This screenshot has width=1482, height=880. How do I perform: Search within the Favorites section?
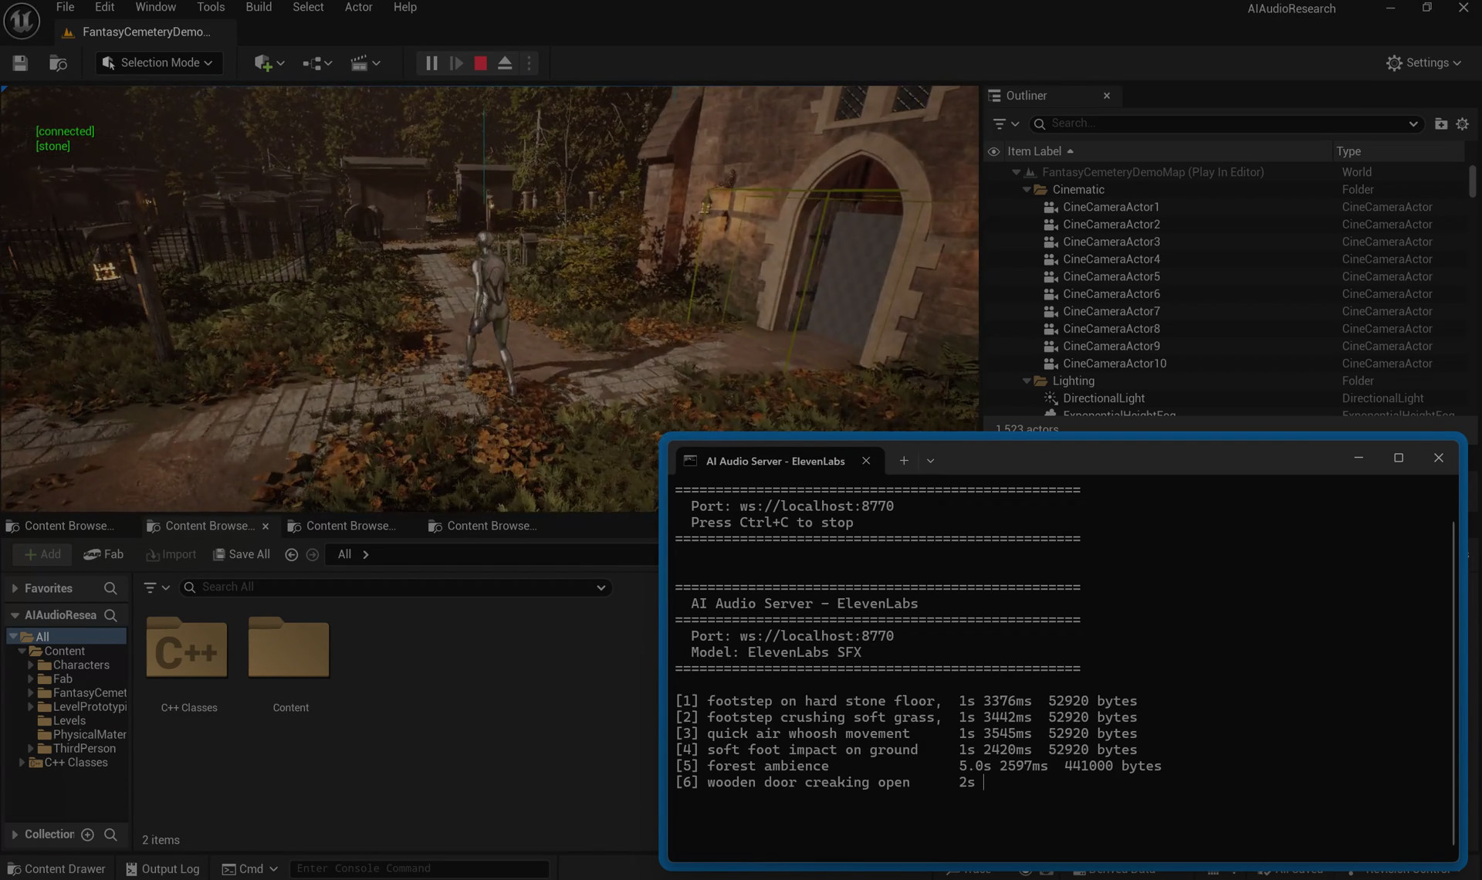pyautogui.click(x=110, y=588)
